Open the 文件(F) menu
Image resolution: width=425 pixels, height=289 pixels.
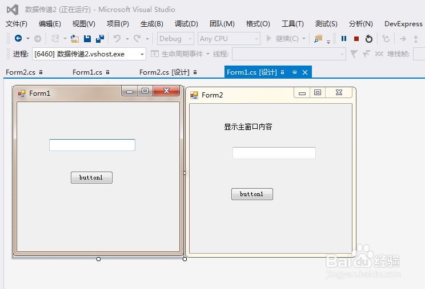[x=17, y=24]
